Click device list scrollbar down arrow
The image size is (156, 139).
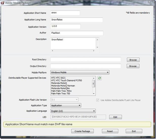[94, 94]
